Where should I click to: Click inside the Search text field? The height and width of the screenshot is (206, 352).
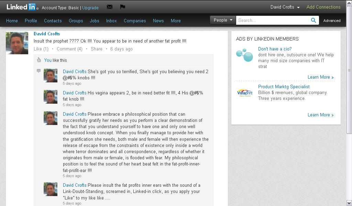273,20
